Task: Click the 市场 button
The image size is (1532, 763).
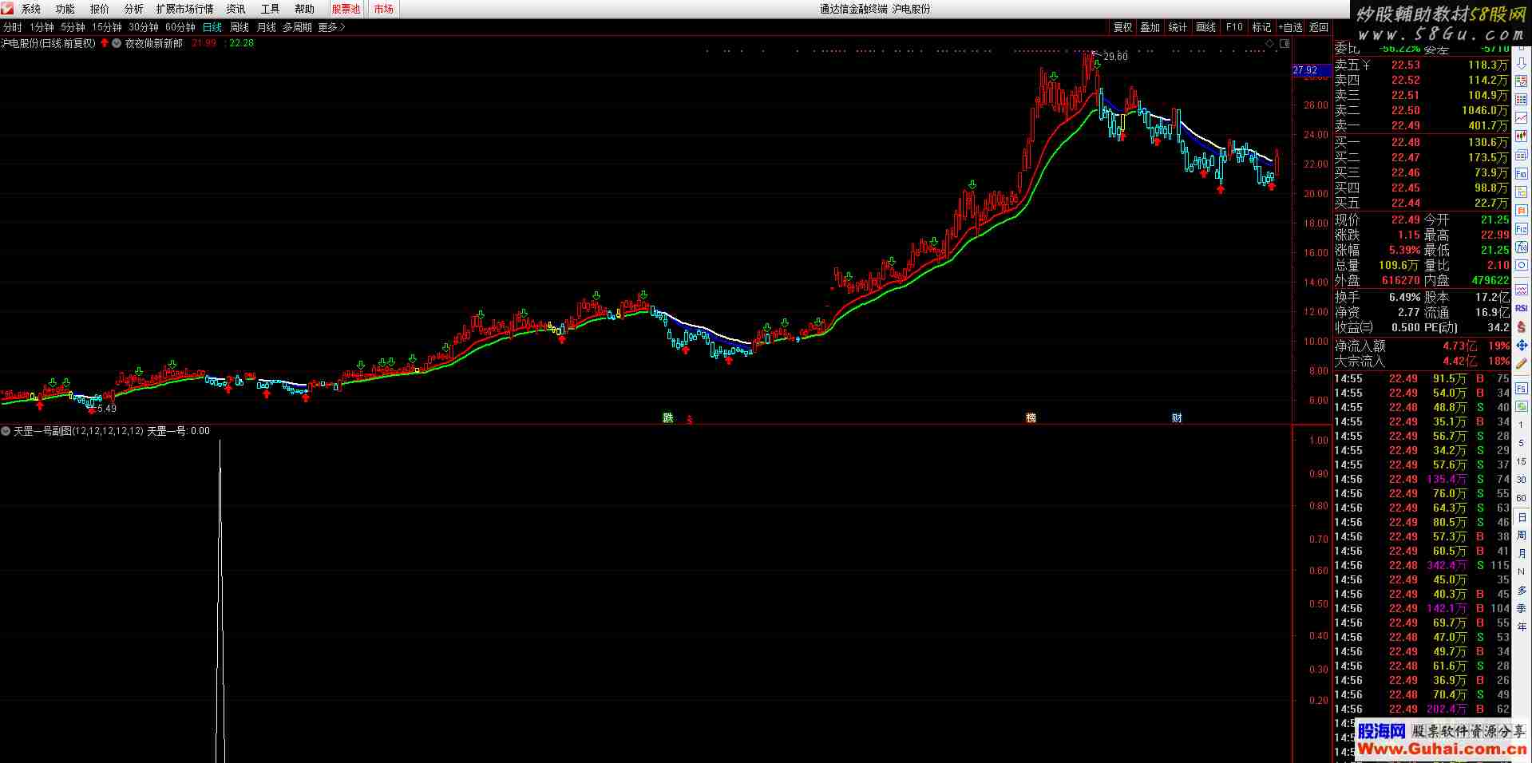Action: click(383, 9)
